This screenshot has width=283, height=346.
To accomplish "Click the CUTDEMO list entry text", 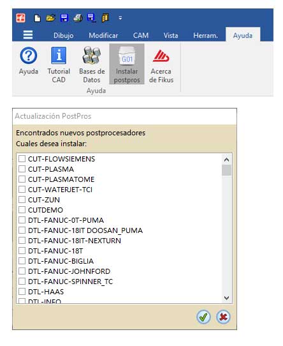I will [x=46, y=210].
